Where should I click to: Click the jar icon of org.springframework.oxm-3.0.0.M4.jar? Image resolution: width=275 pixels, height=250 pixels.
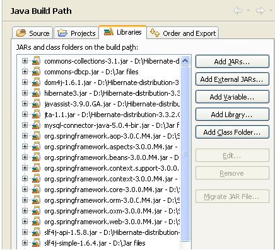(x=36, y=211)
